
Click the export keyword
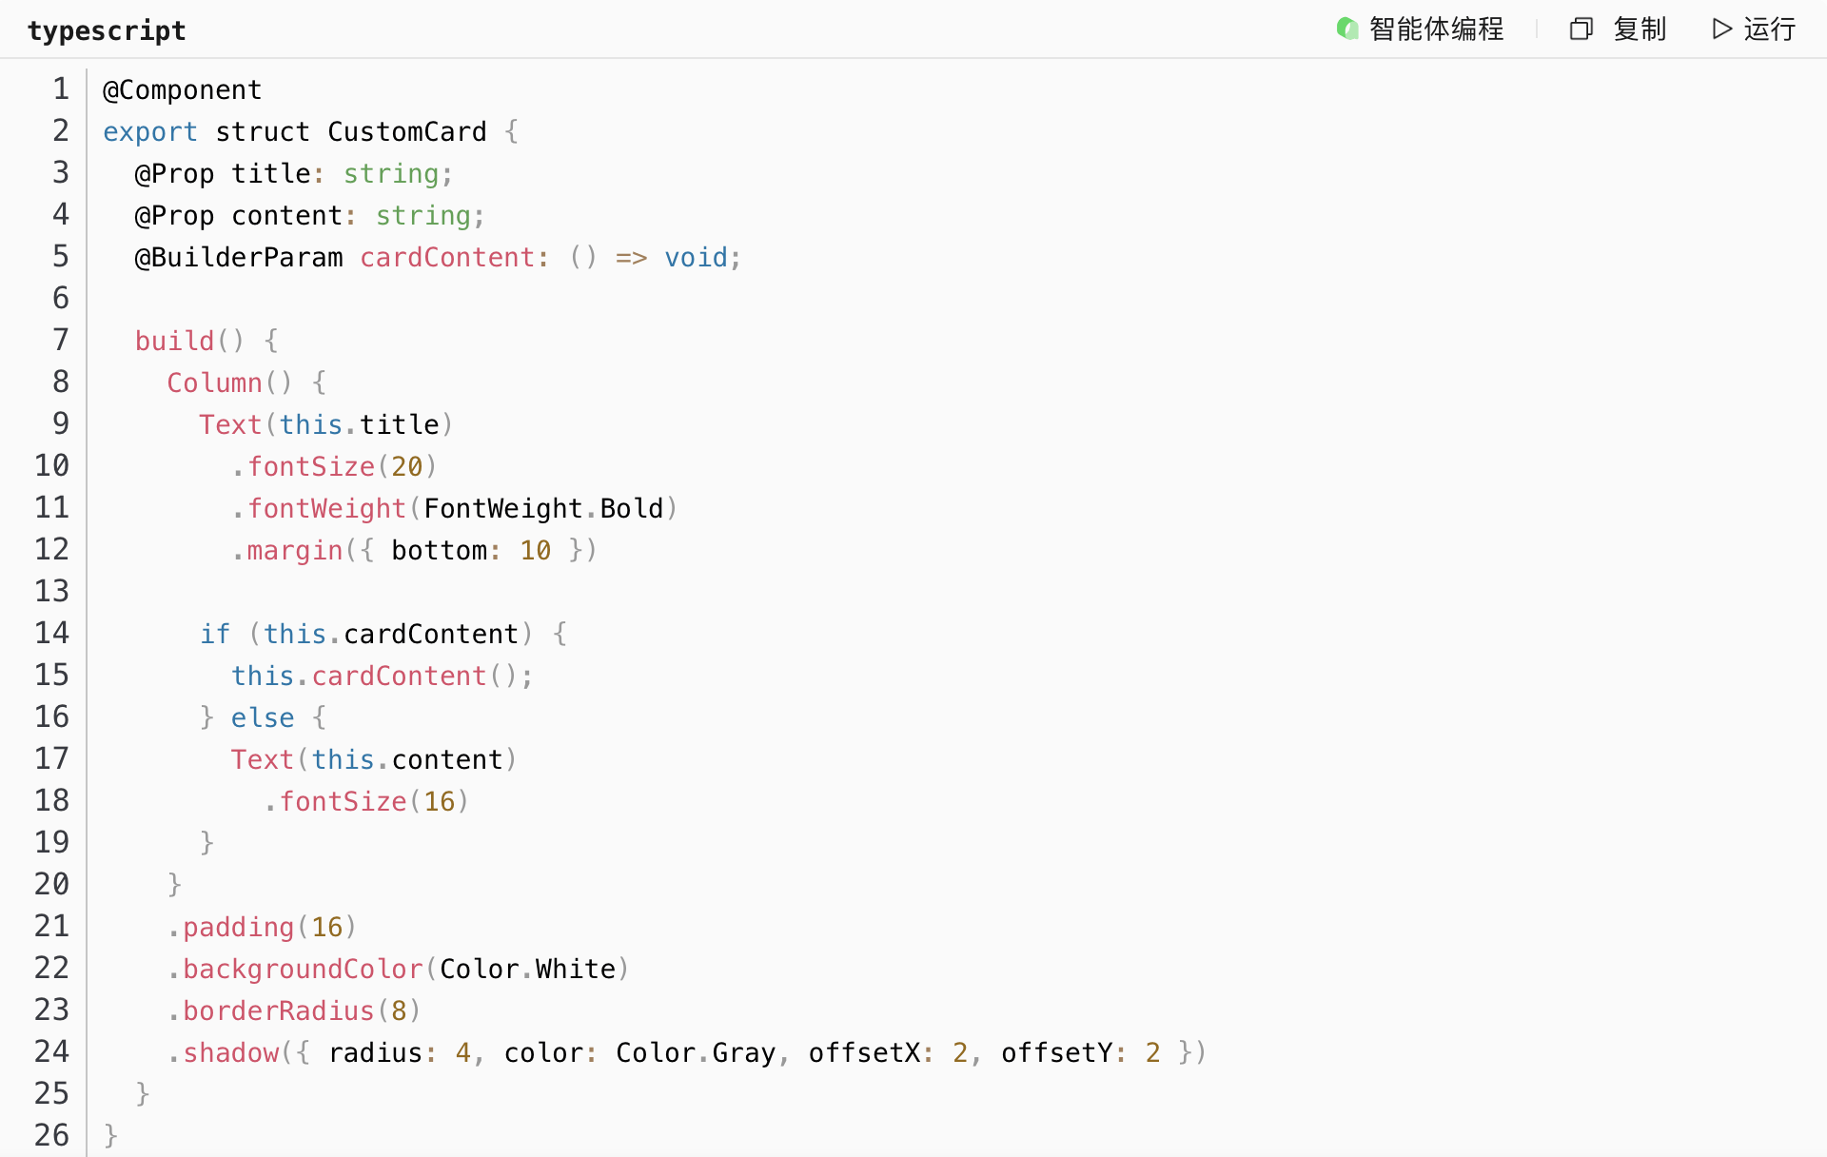(149, 131)
